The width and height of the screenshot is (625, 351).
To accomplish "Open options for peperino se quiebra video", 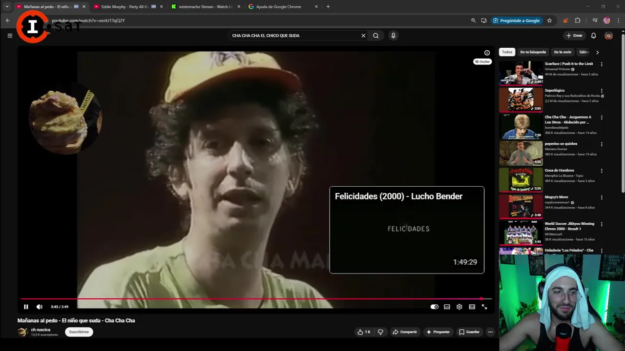I will tap(602, 144).
